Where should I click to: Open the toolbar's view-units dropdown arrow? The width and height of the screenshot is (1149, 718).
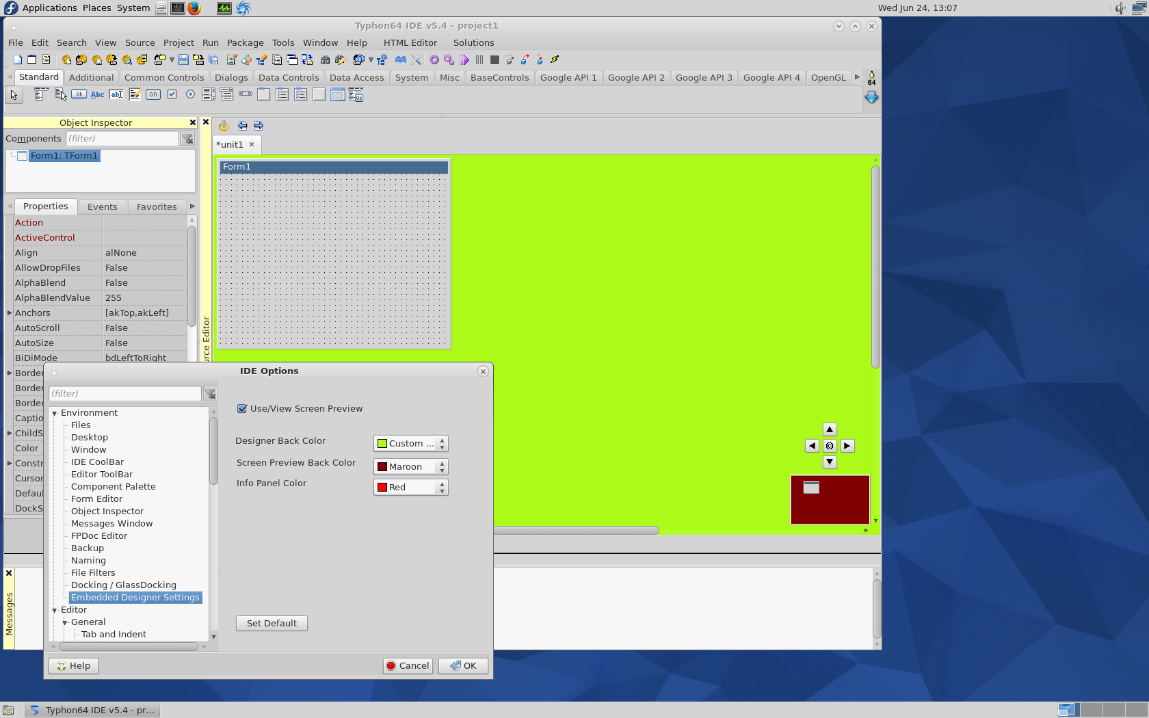[x=371, y=59]
